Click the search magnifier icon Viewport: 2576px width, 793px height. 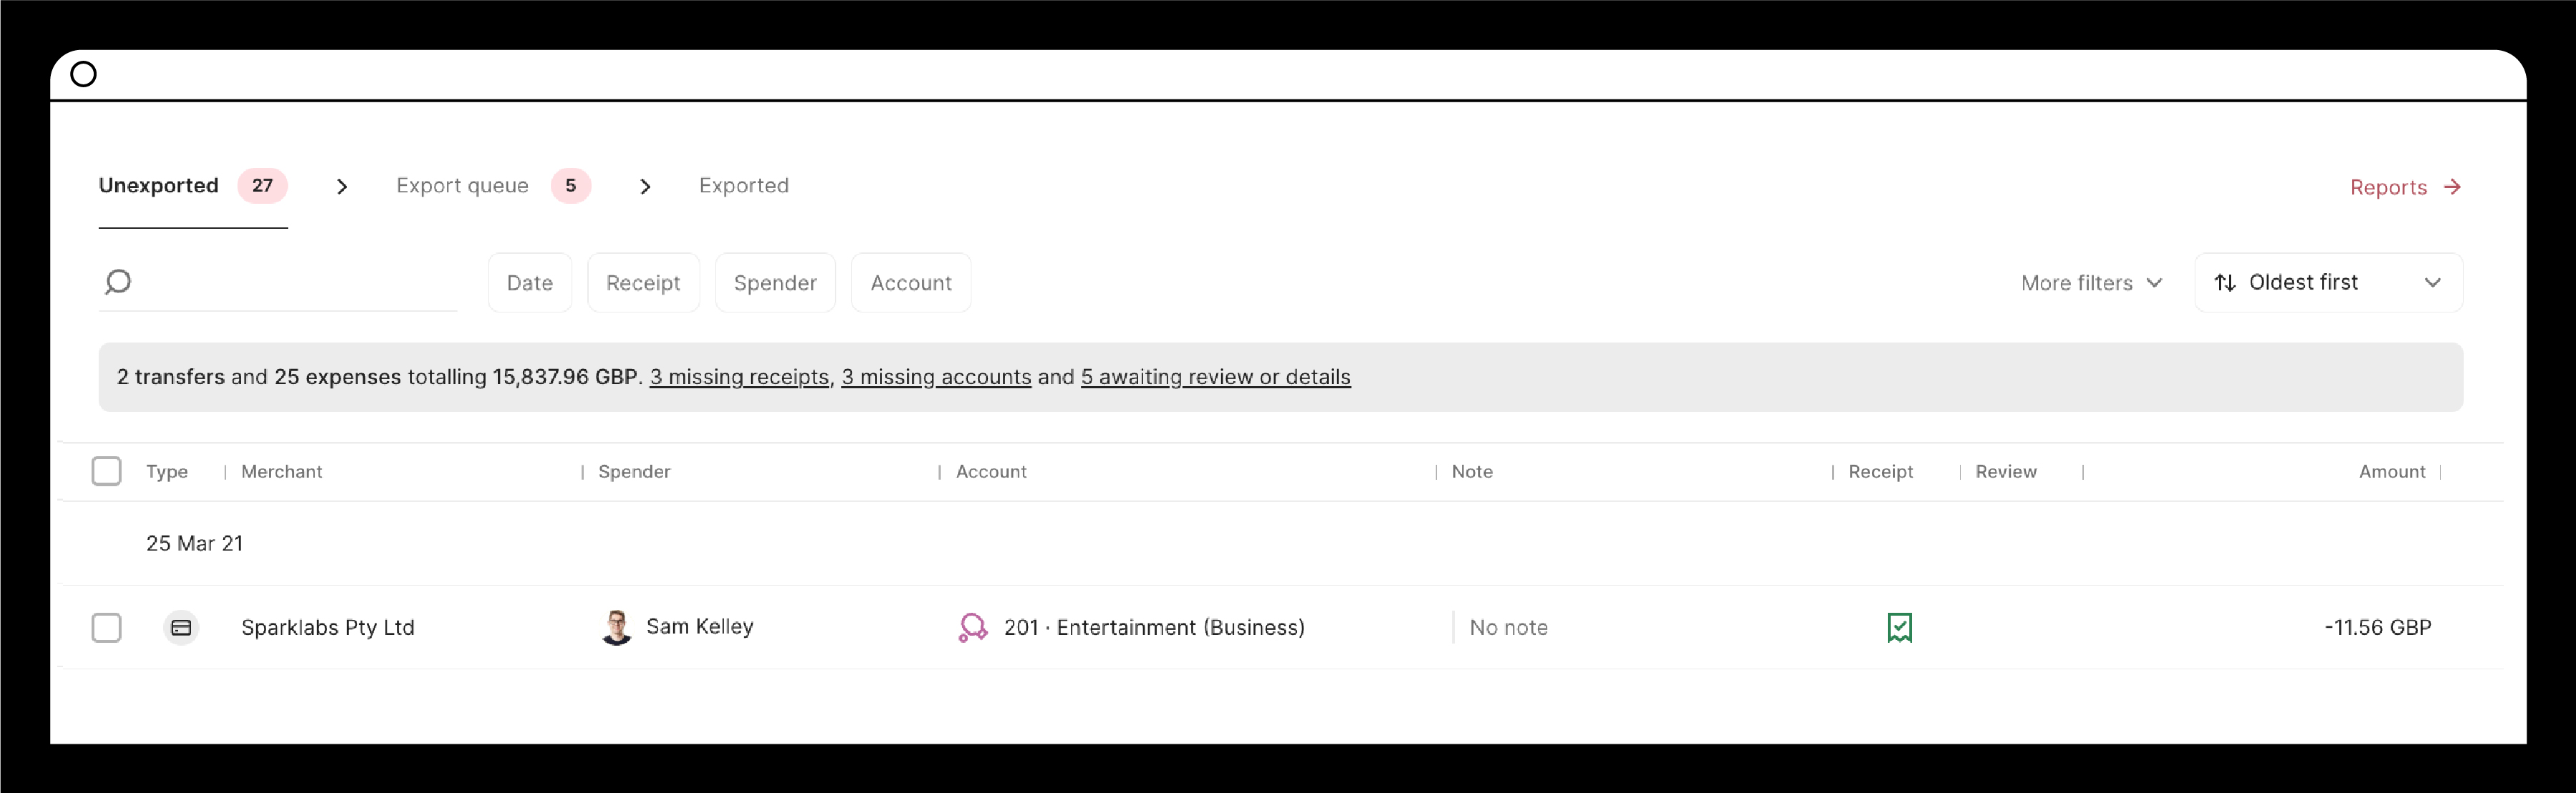[x=118, y=282]
